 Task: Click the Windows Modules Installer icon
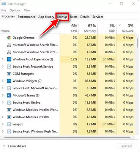(9, 117)
